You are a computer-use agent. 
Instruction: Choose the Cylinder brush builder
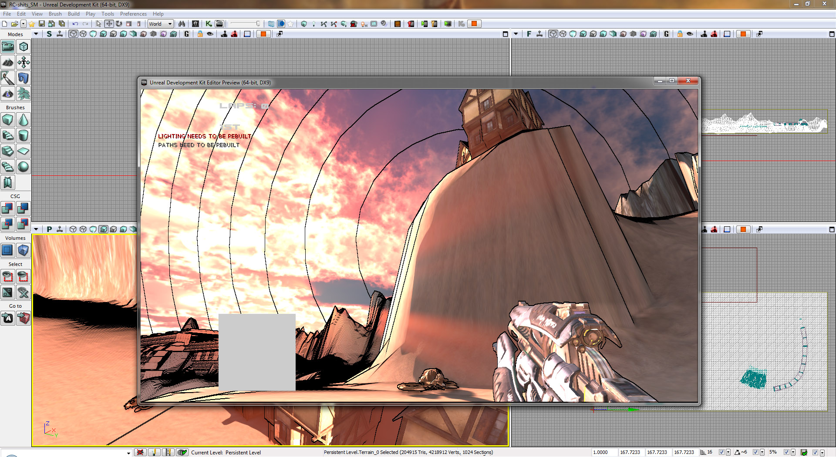[x=24, y=135]
